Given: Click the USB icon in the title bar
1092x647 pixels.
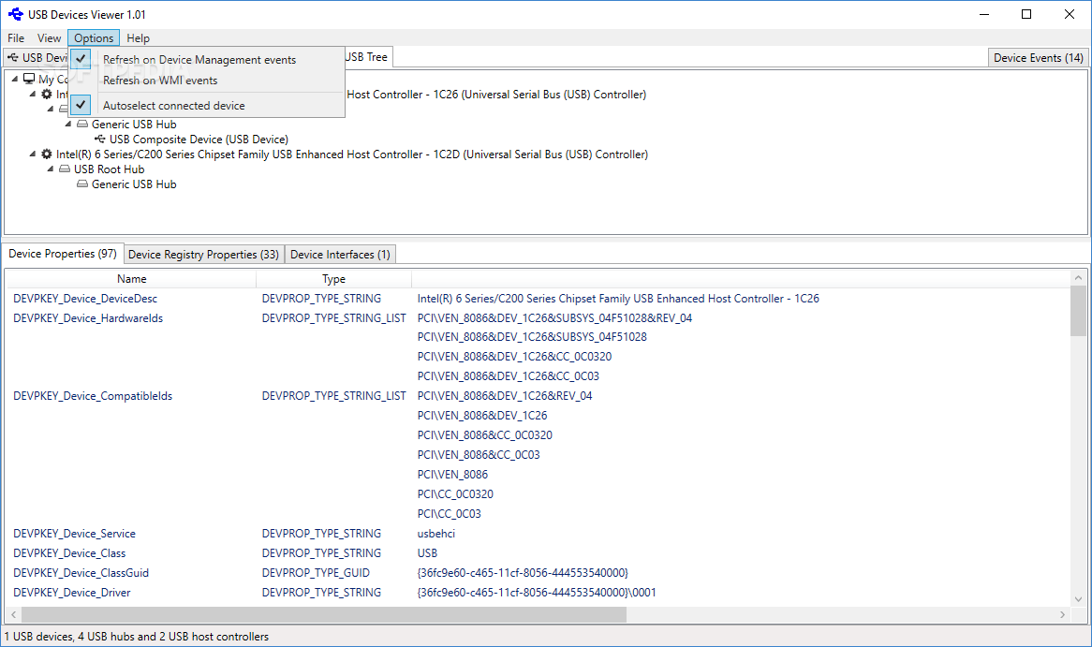Looking at the screenshot, I should click(14, 14).
